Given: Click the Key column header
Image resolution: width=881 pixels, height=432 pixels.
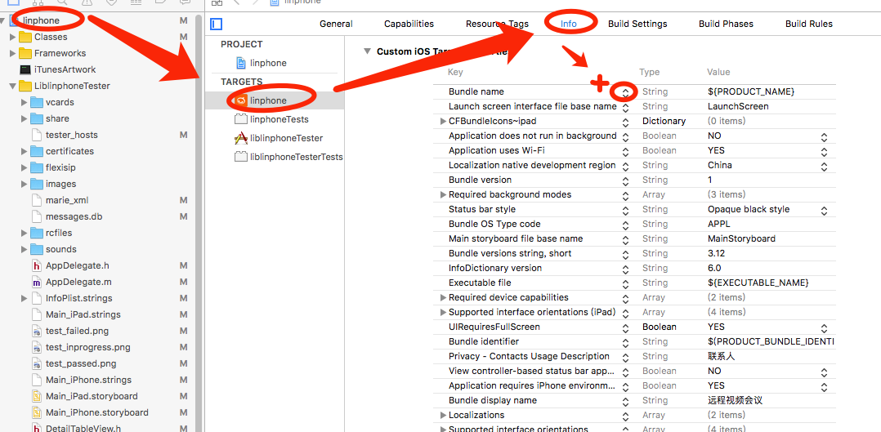Looking at the screenshot, I should (455, 72).
